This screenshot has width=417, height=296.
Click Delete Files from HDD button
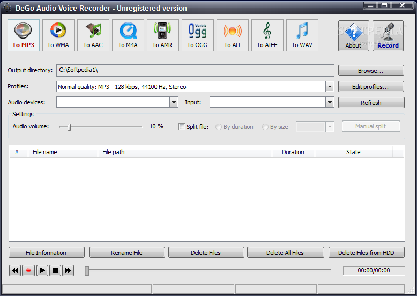coord(367,253)
